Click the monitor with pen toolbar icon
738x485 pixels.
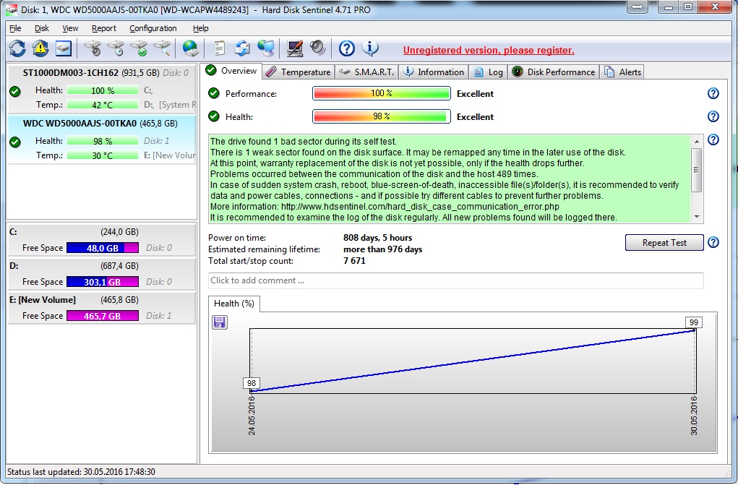[294, 48]
